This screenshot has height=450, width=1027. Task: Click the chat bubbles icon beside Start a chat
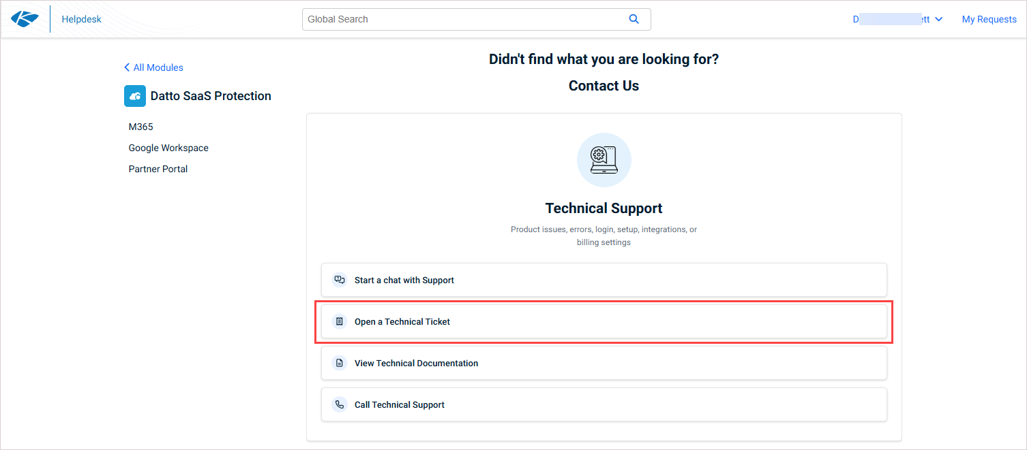[340, 280]
